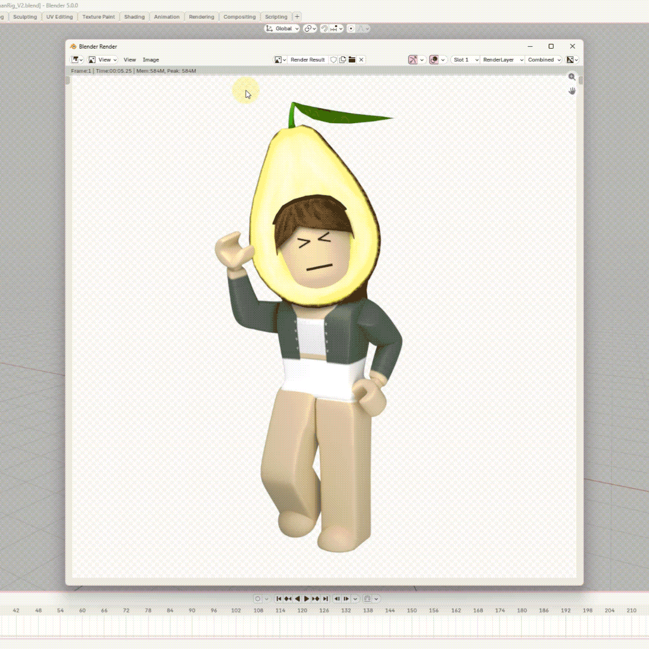Switch to Compositing workspace tab
The height and width of the screenshot is (649, 649).
[239, 17]
